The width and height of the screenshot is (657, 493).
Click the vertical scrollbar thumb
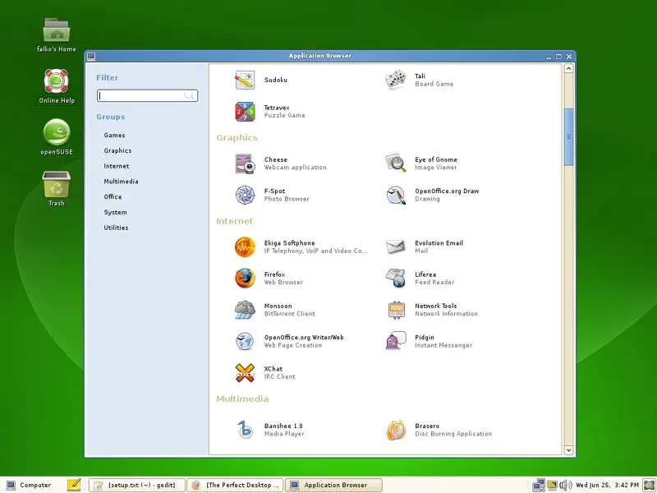(x=568, y=136)
